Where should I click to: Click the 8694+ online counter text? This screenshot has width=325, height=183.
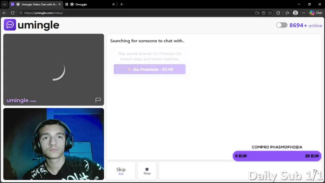click(x=306, y=25)
